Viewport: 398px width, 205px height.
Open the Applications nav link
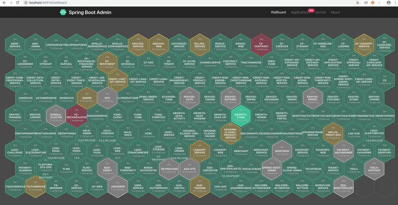point(300,12)
